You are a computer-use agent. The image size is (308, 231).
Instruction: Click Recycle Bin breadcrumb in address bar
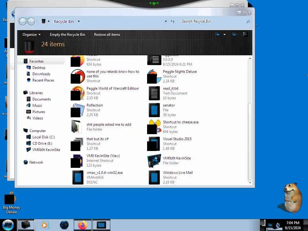pyautogui.click(x=64, y=21)
